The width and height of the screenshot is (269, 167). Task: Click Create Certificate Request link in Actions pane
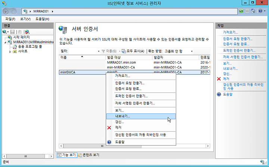[238, 39]
